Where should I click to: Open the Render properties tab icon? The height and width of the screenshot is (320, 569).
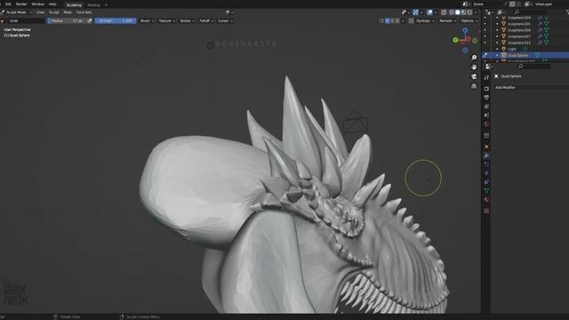click(486, 89)
